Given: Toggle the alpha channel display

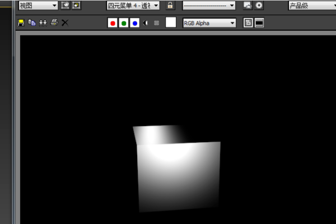Looking at the screenshot, I should click(x=146, y=23).
